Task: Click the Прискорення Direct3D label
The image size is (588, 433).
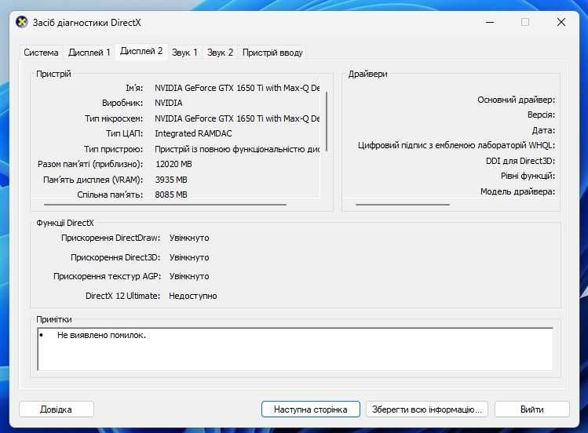Action: [115, 258]
